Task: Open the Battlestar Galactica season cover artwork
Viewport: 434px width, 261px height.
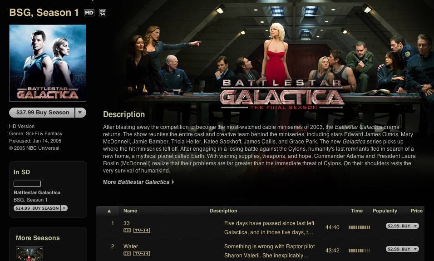Action: click(x=48, y=63)
